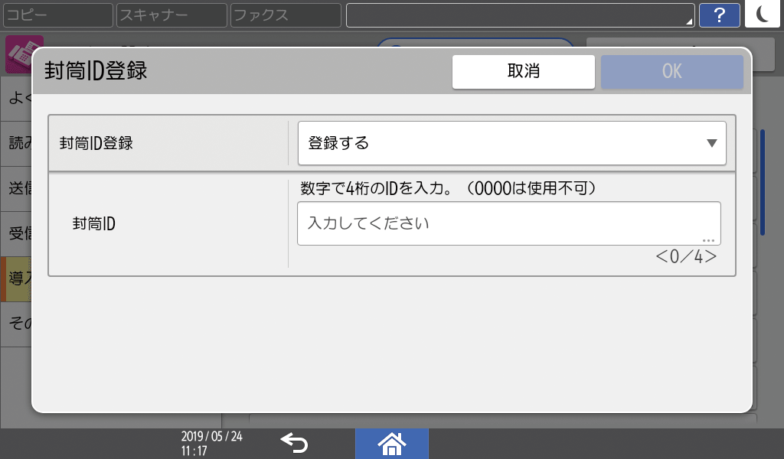Select the highlighted 導入 sidebar item
Viewport: 784px width, 459px height.
tap(18, 279)
